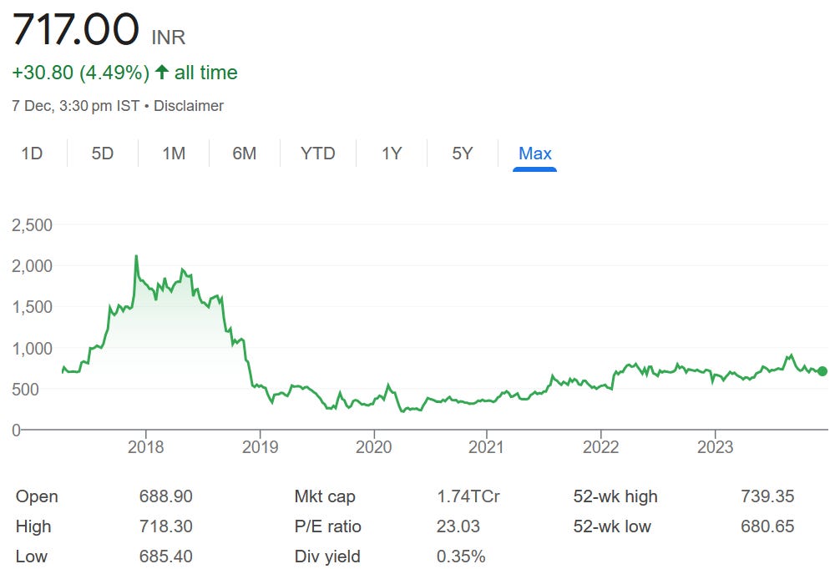Click the 2020 x-axis label
Image resolution: width=835 pixels, height=569 pixels.
374,446
